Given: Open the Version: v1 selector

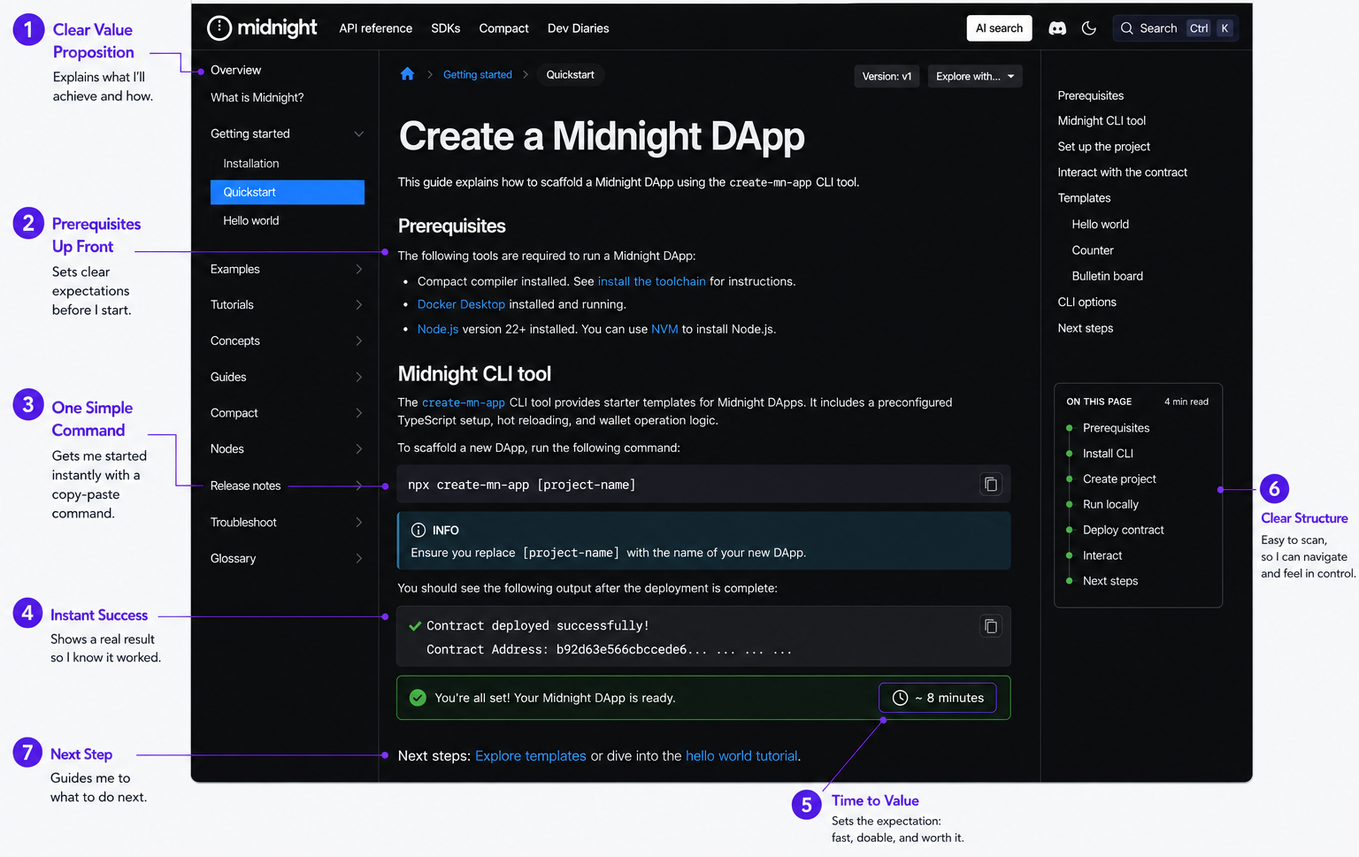Looking at the screenshot, I should tap(887, 76).
